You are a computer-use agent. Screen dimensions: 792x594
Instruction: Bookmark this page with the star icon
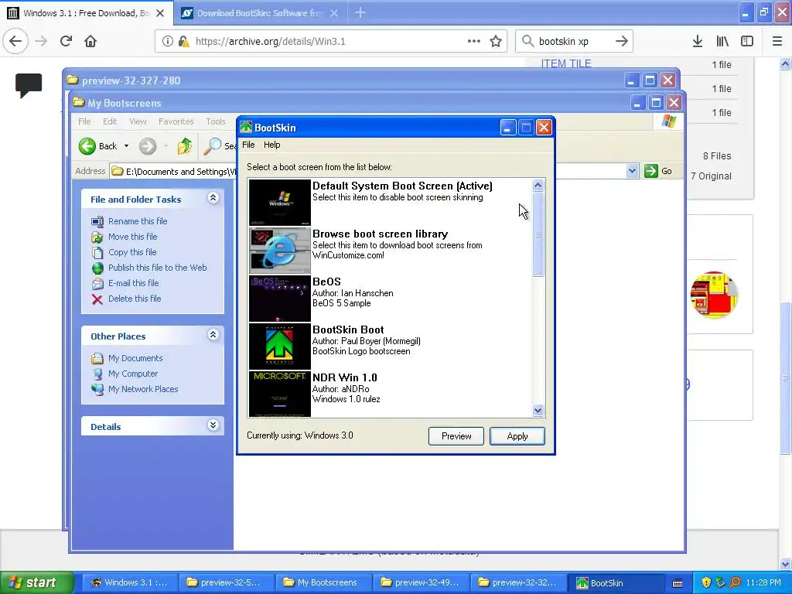[496, 41]
